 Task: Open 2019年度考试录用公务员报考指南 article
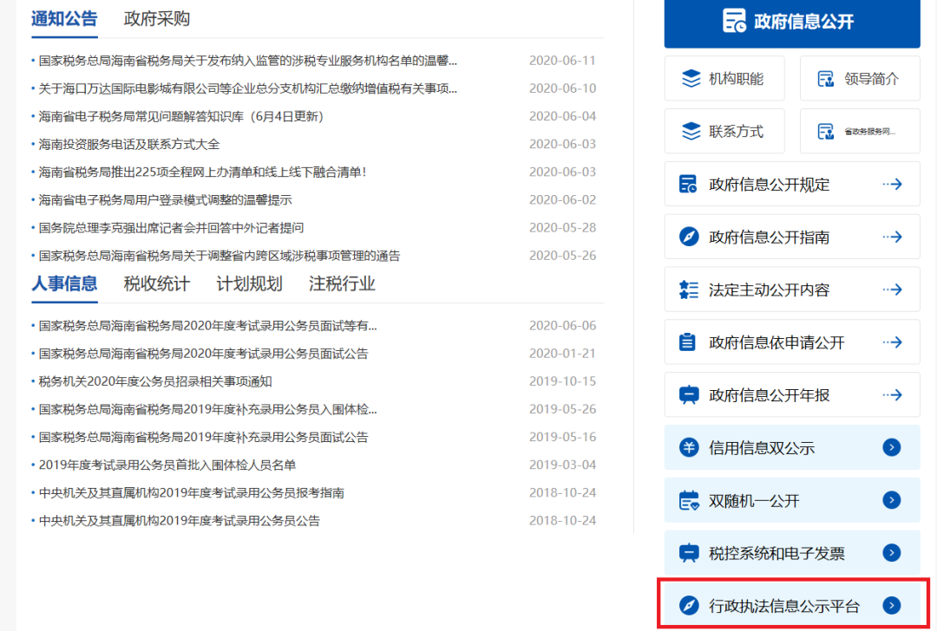191,493
